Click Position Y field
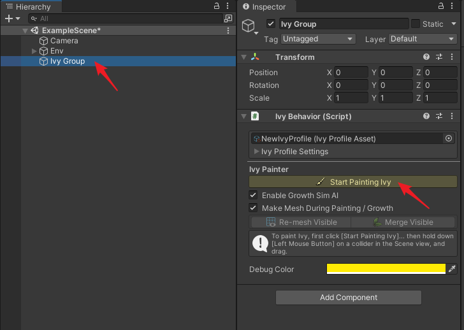This screenshot has height=330, width=464. pos(396,73)
